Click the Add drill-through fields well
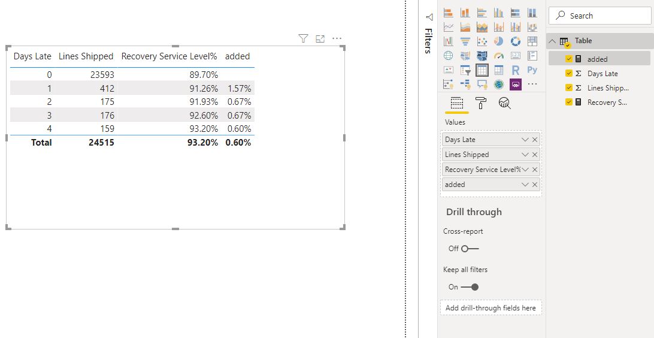The image size is (654, 338). point(490,307)
